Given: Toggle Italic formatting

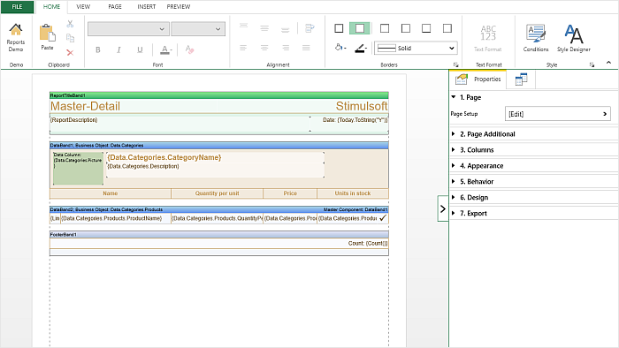Looking at the screenshot, I should point(118,49).
